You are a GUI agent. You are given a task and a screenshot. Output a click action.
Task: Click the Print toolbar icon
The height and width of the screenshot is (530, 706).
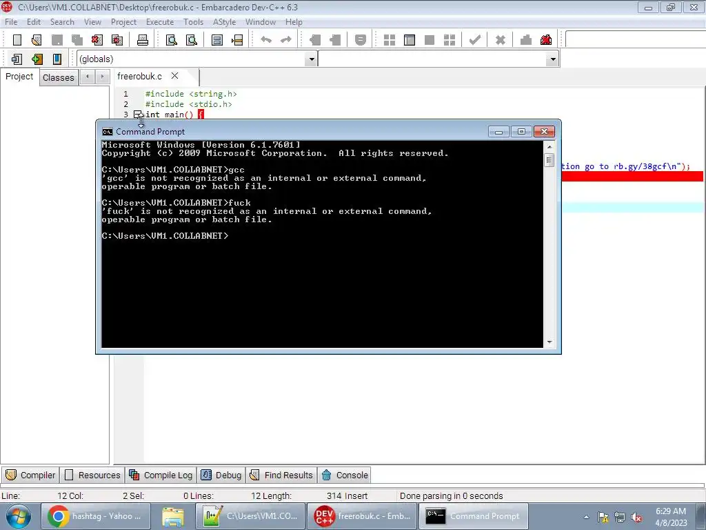[142, 40]
